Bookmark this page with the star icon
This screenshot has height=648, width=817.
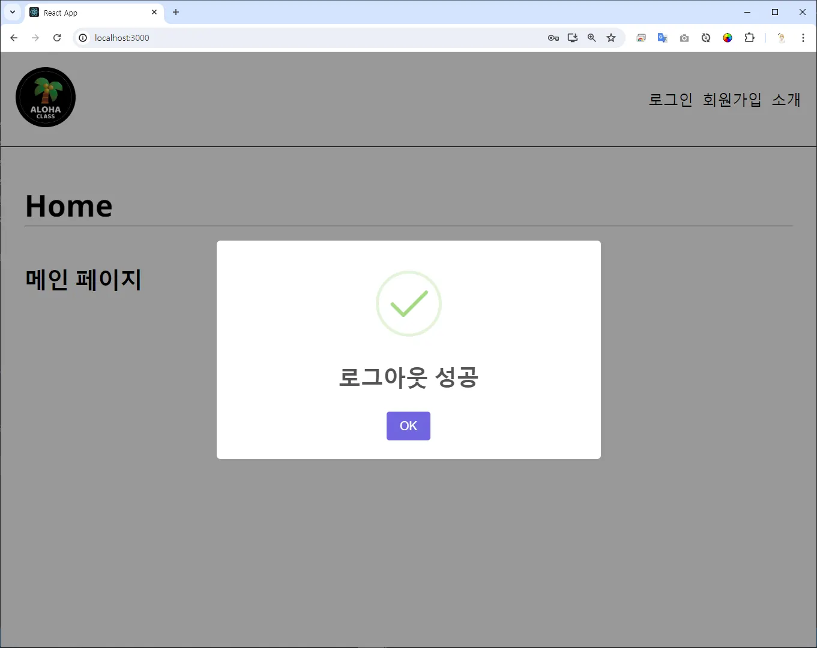[611, 38]
